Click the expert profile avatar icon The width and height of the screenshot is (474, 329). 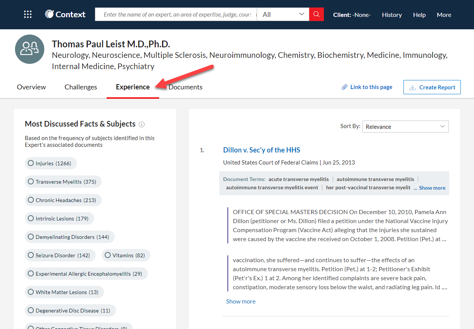tap(30, 49)
